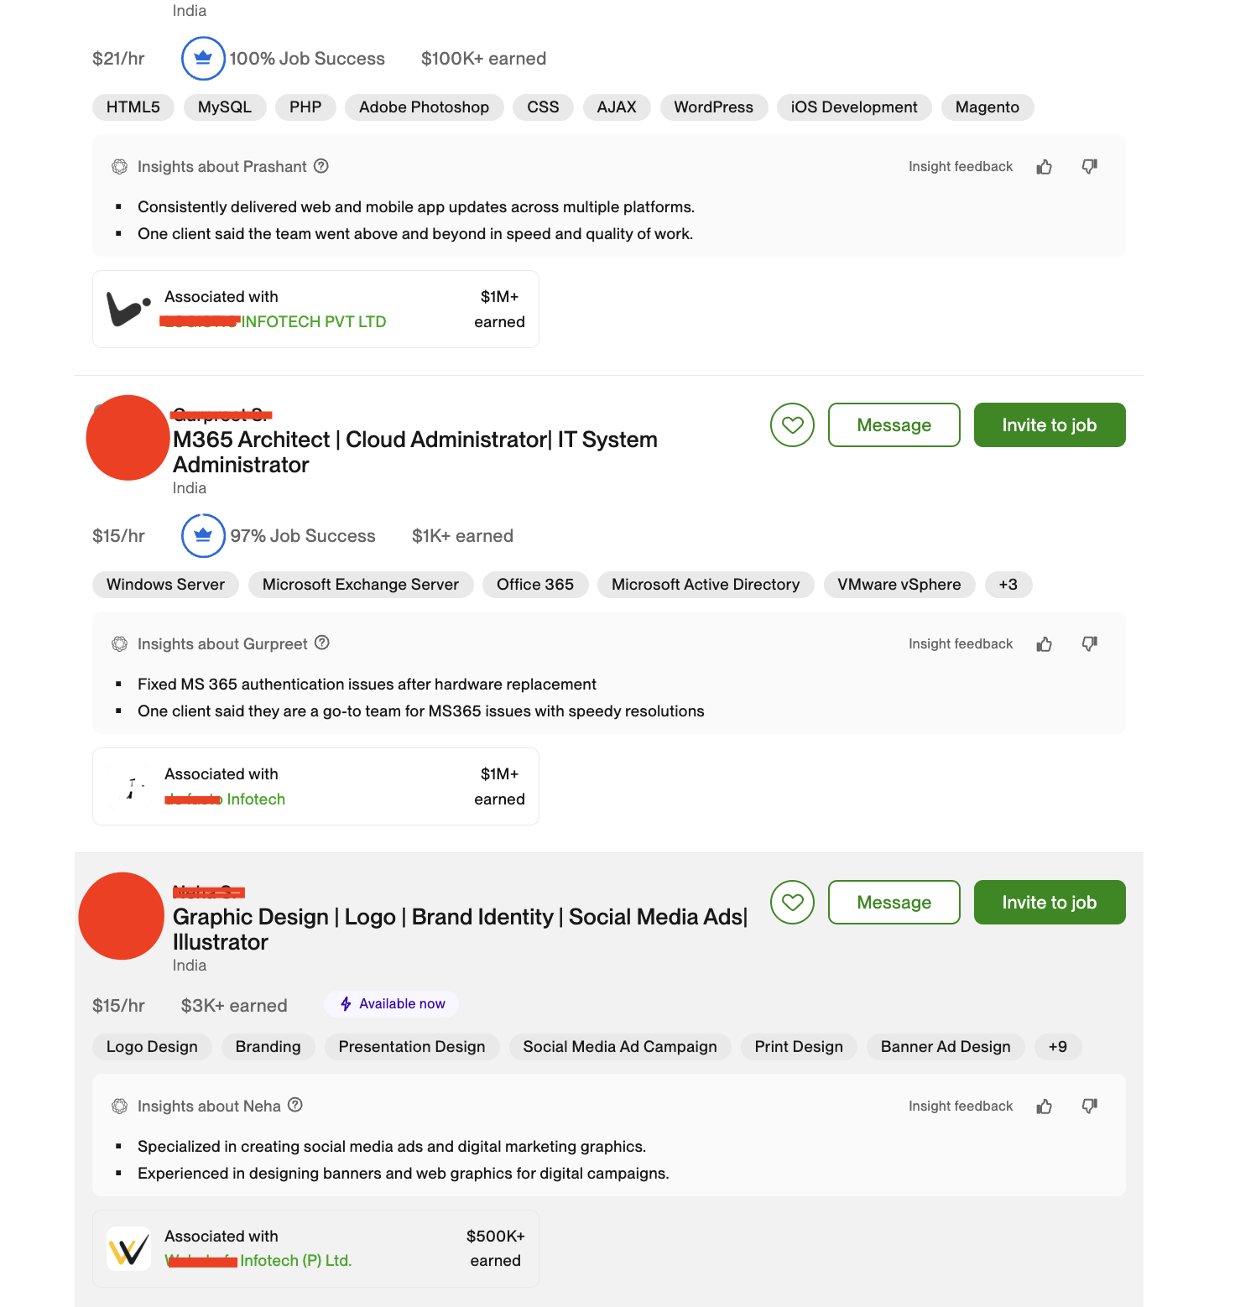
Task: Expand the +3 more skills tag
Action: (1008, 585)
